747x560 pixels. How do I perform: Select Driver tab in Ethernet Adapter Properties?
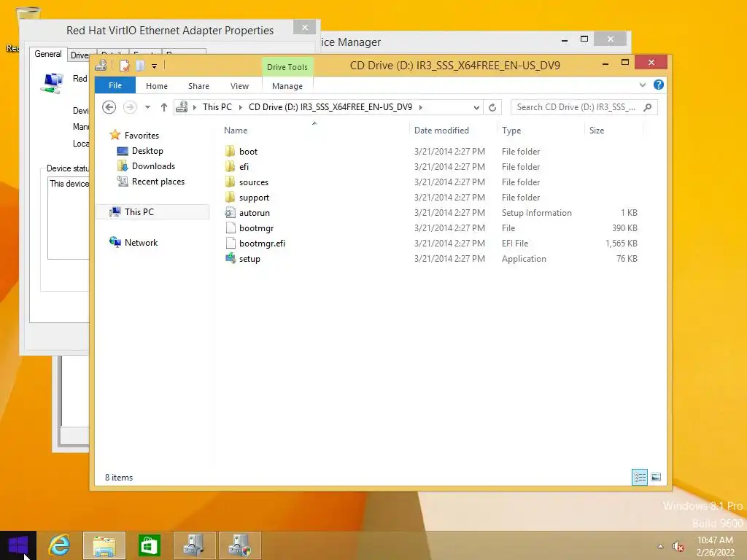coord(79,55)
